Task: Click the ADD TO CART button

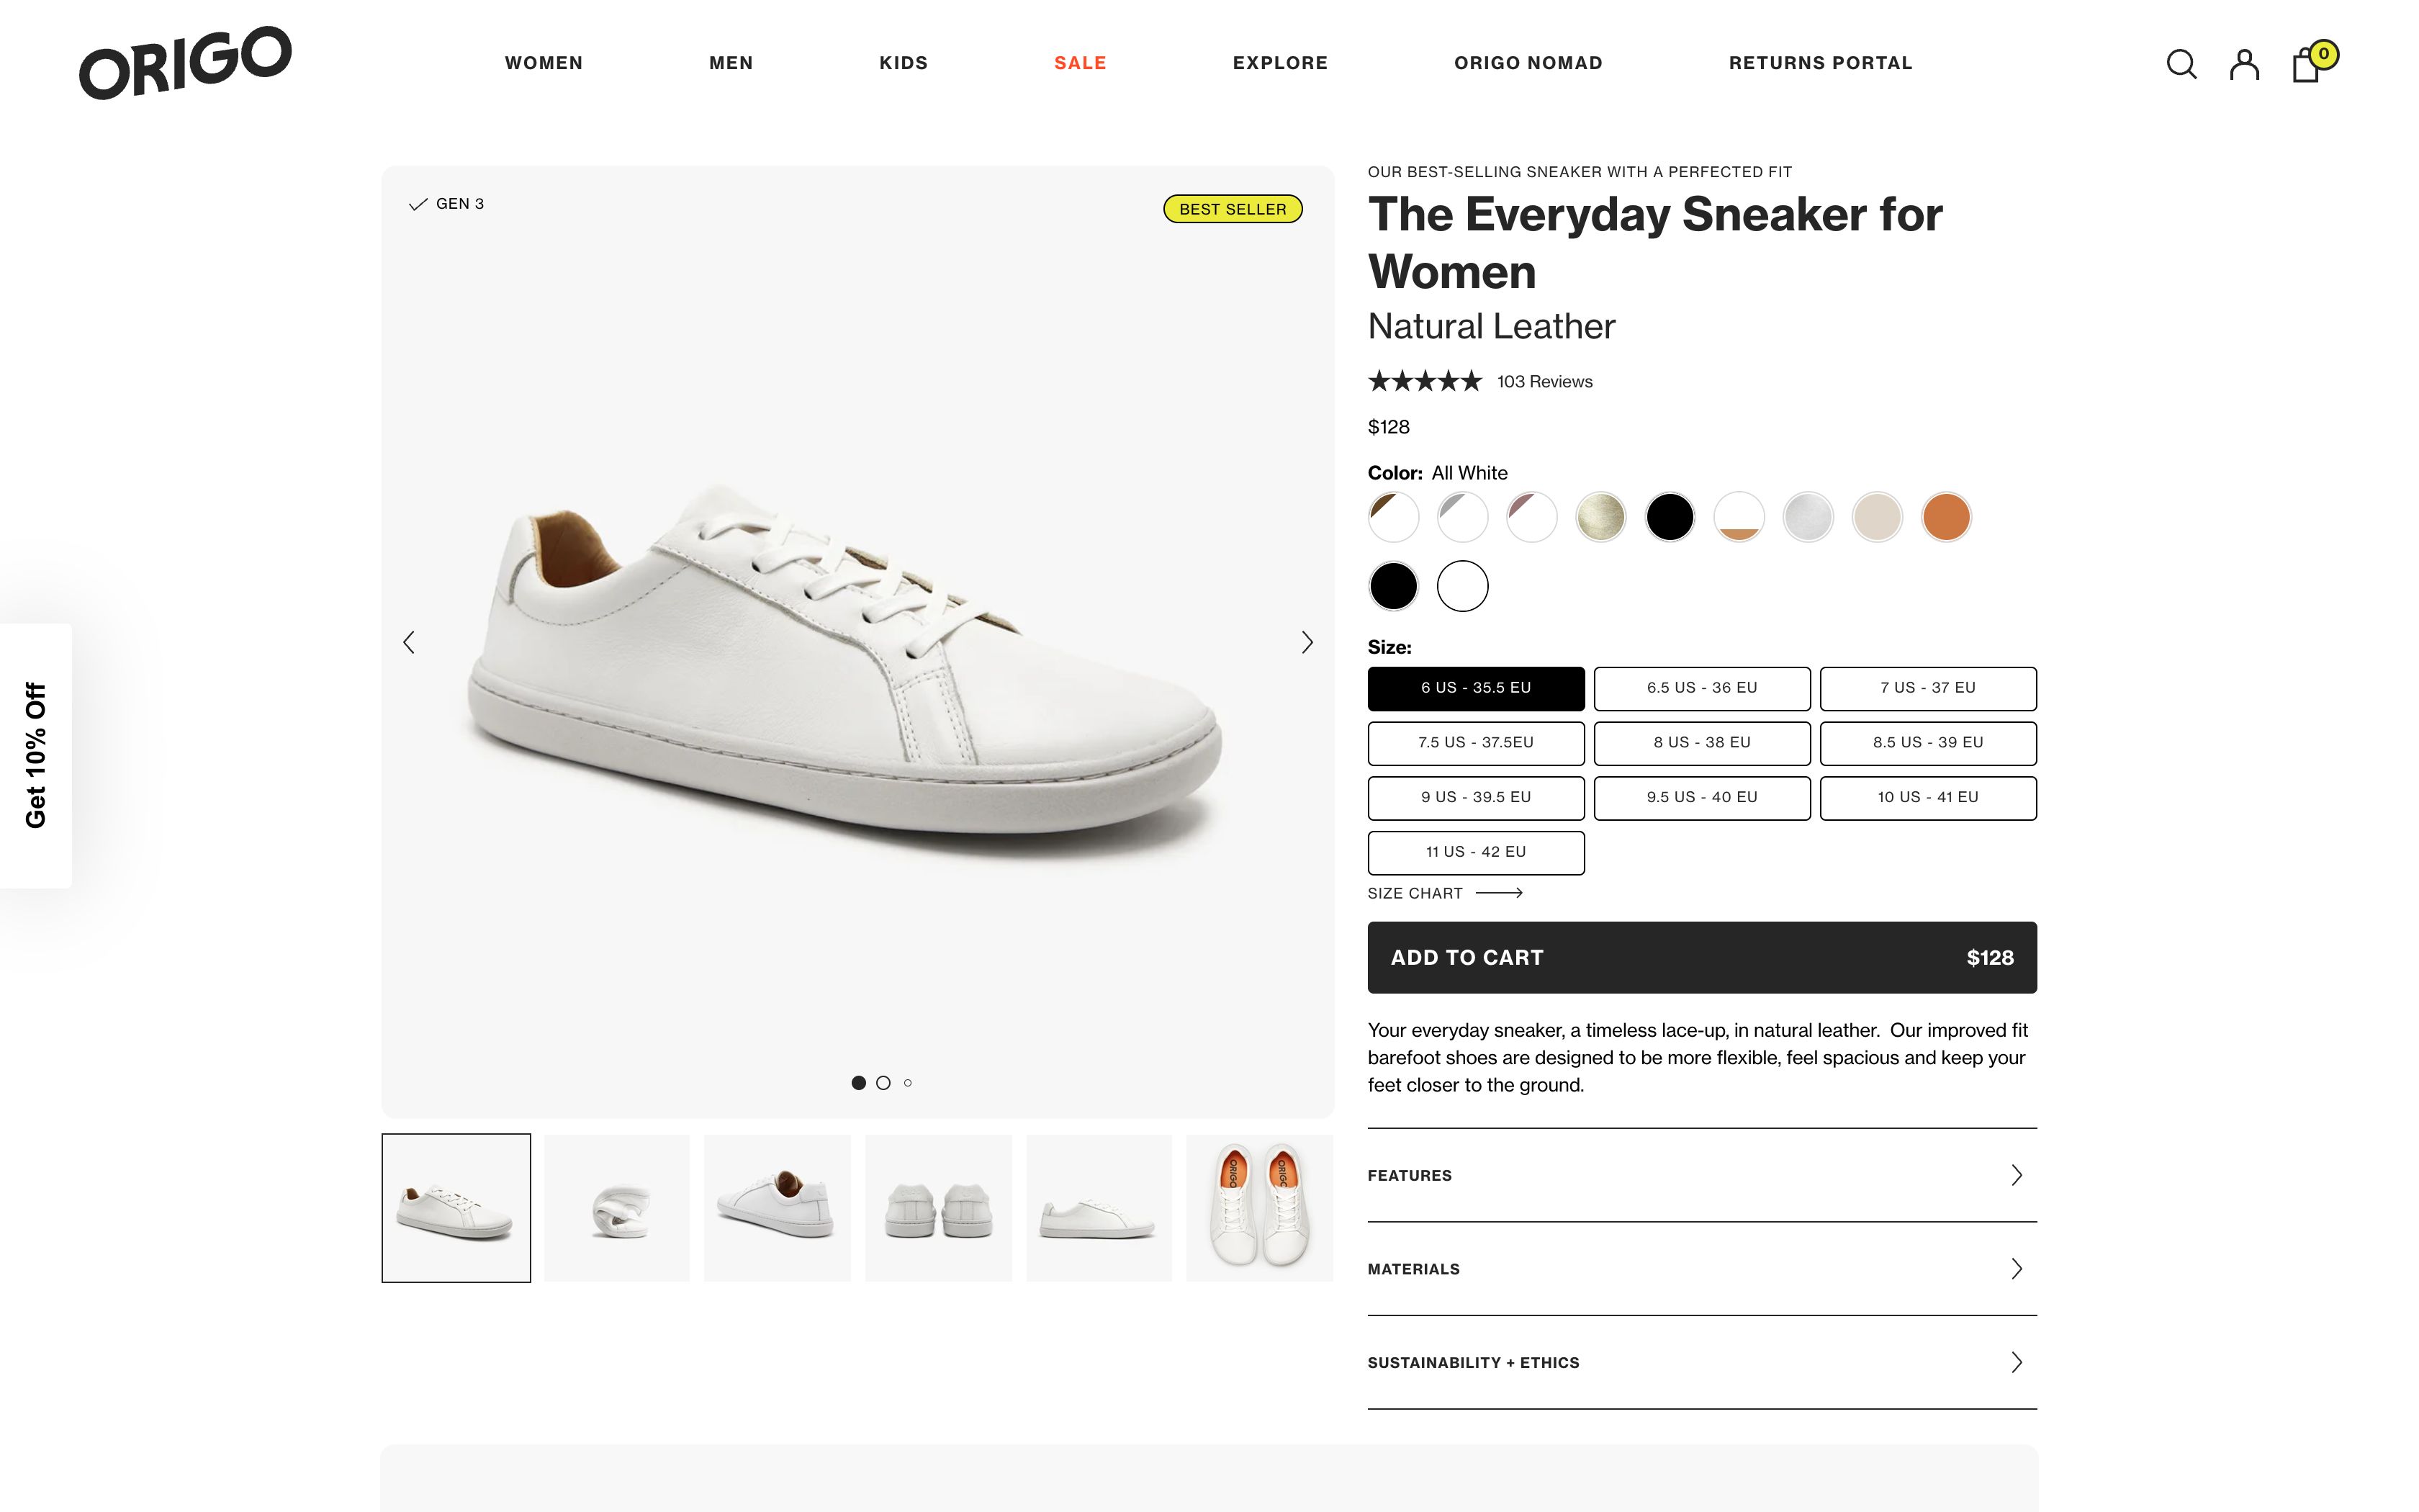Action: click(x=1701, y=957)
